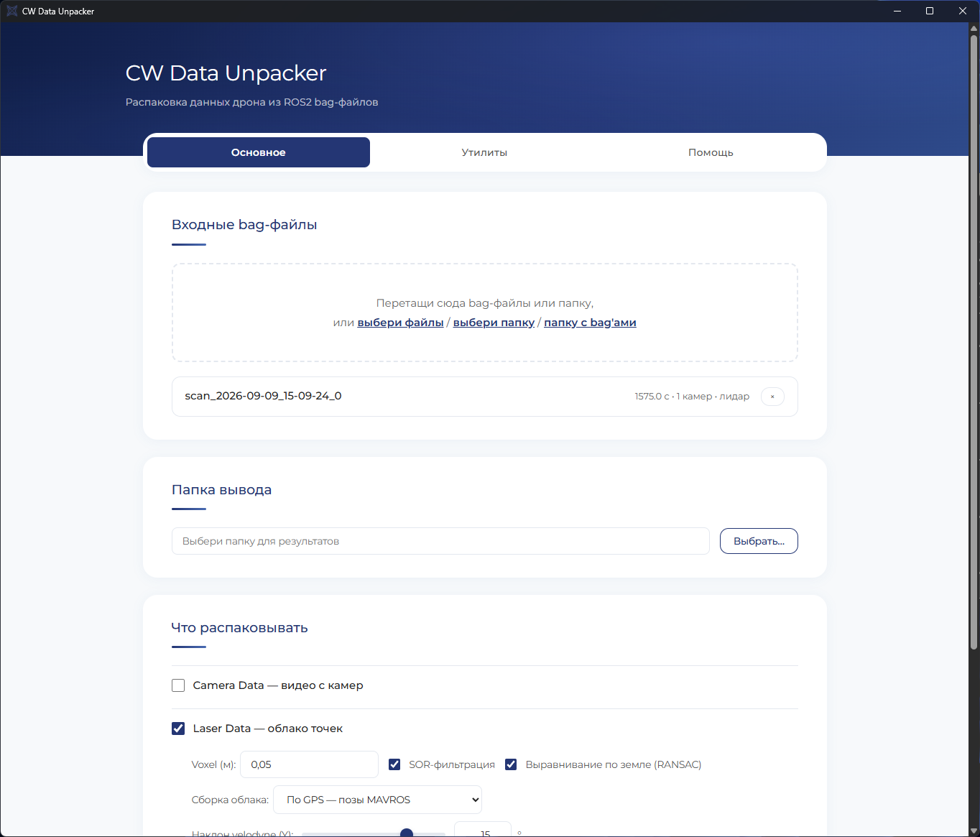Click the 'Входные bag-файлы' section heading
This screenshot has width=980, height=837.
244,225
